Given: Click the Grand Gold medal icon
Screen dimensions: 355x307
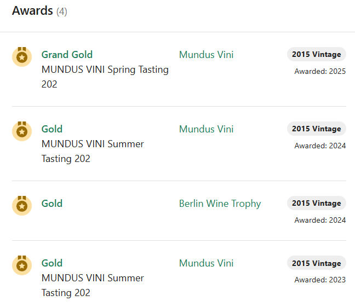Looking at the screenshot, I should pyautogui.click(x=22, y=56).
